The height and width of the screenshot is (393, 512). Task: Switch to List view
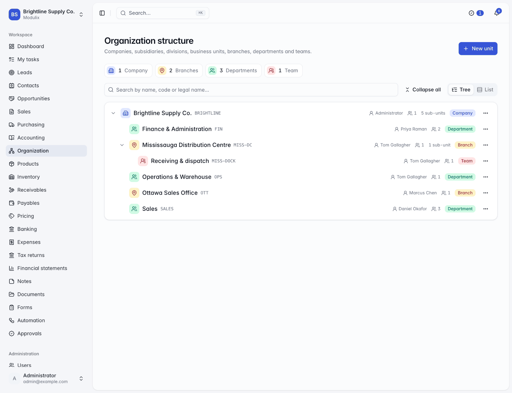coord(485,90)
